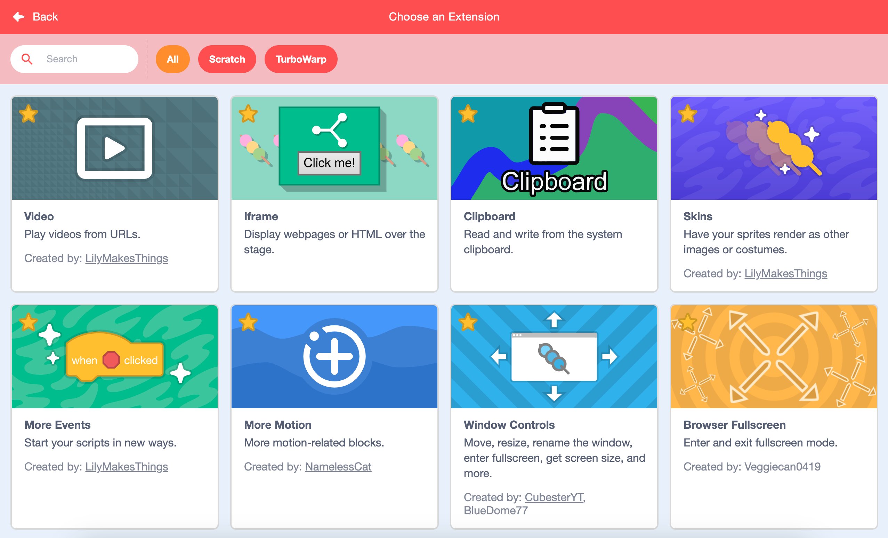Screen dimensions: 888x538
Task: Click the search magnifier icon
Action: (x=27, y=59)
